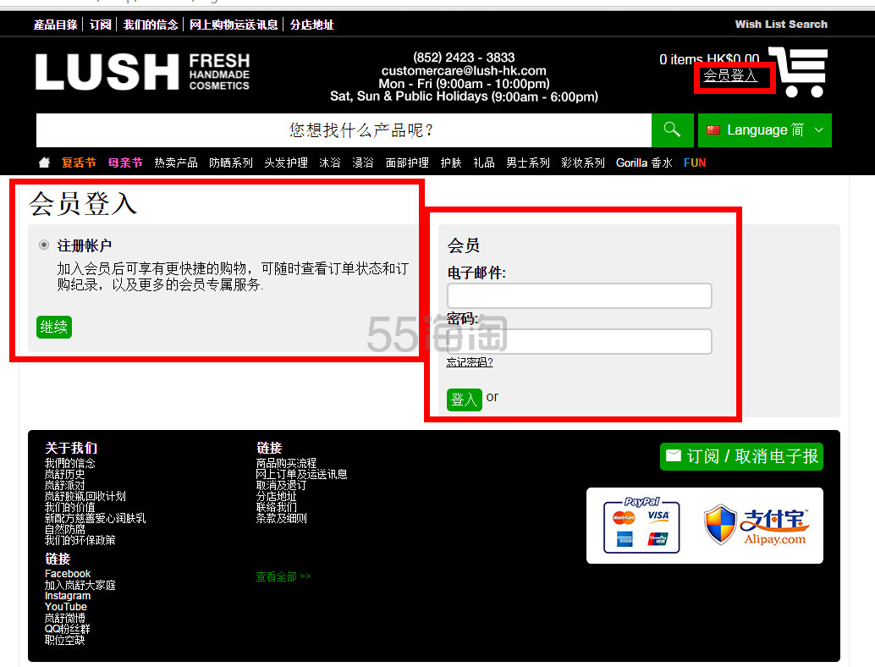
Task: Open the shopping cart icon
Action: (x=799, y=72)
